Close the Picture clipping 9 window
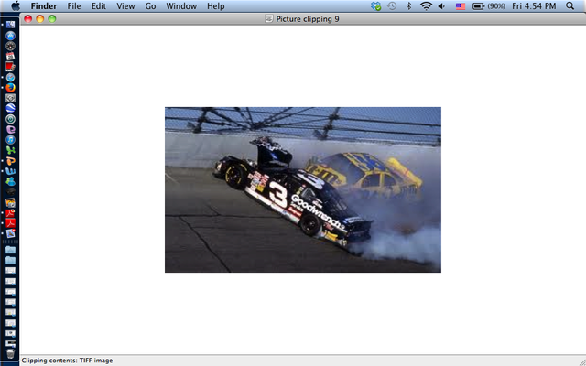Image resolution: width=586 pixels, height=366 pixels. tap(28, 18)
